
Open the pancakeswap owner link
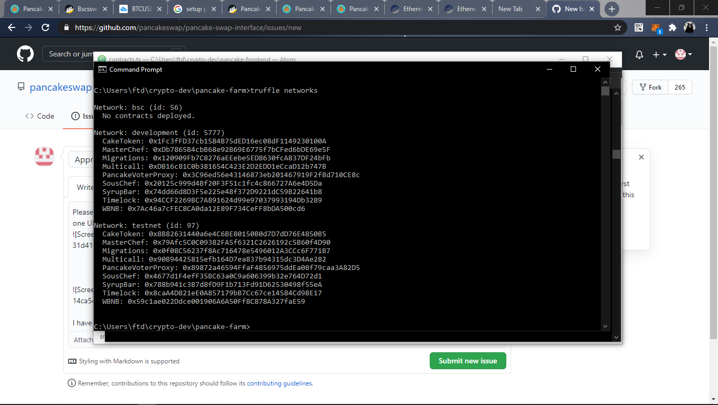[60, 88]
